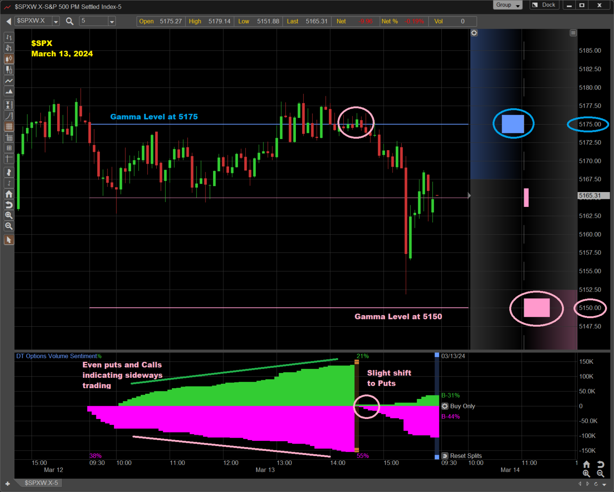Toggle the chart grid lines button
The image size is (614, 492).
tap(9, 127)
